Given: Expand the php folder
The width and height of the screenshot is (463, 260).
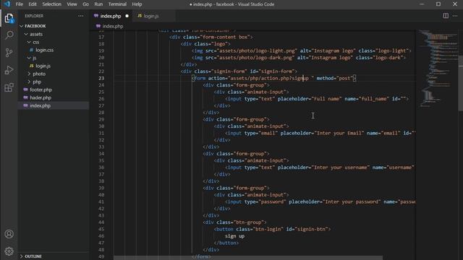Looking at the screenshot, I should pos(37,82).
